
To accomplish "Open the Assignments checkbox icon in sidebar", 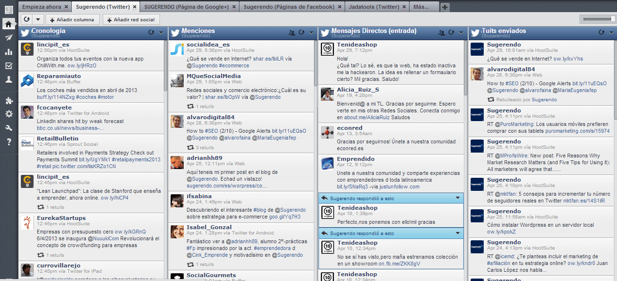I will [x=8, y=66].
